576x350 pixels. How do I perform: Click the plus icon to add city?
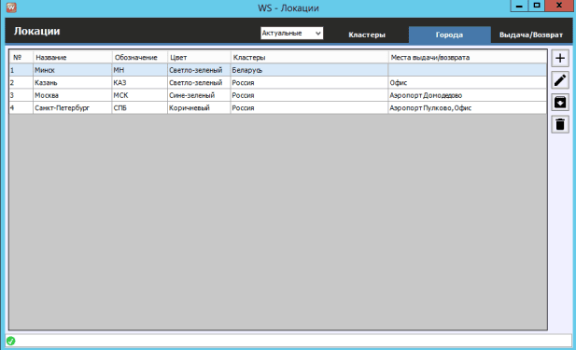(x=560, y=58)
